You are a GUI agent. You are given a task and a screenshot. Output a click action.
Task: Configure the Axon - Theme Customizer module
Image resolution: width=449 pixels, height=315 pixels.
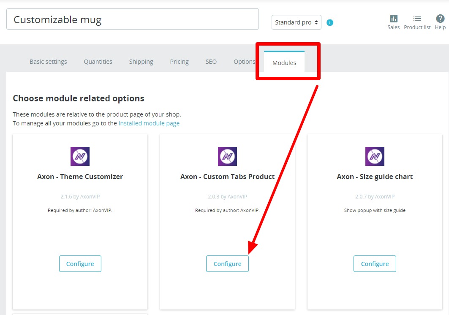click(x=80, y=263)
